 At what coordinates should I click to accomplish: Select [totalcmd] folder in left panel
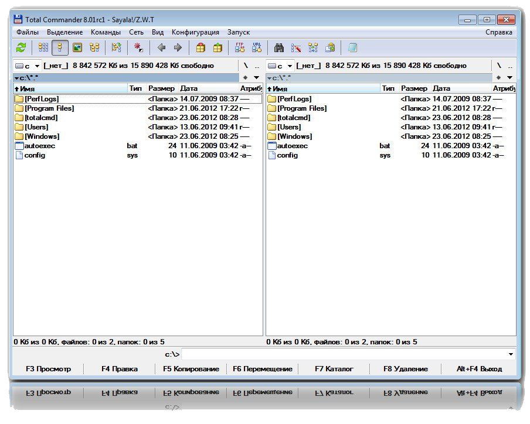click(138, 118)
